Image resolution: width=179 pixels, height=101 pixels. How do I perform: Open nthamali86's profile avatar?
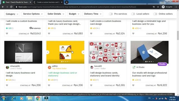[8, 67]
